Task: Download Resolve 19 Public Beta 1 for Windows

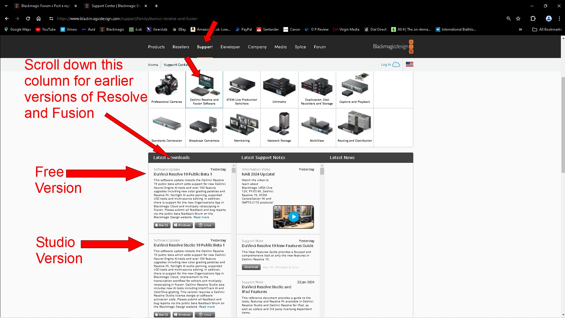Action: 183,225
